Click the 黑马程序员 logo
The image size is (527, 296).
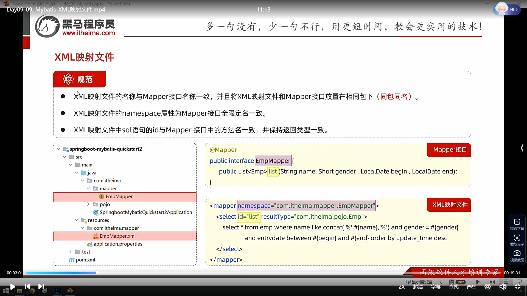pos(75,26)
